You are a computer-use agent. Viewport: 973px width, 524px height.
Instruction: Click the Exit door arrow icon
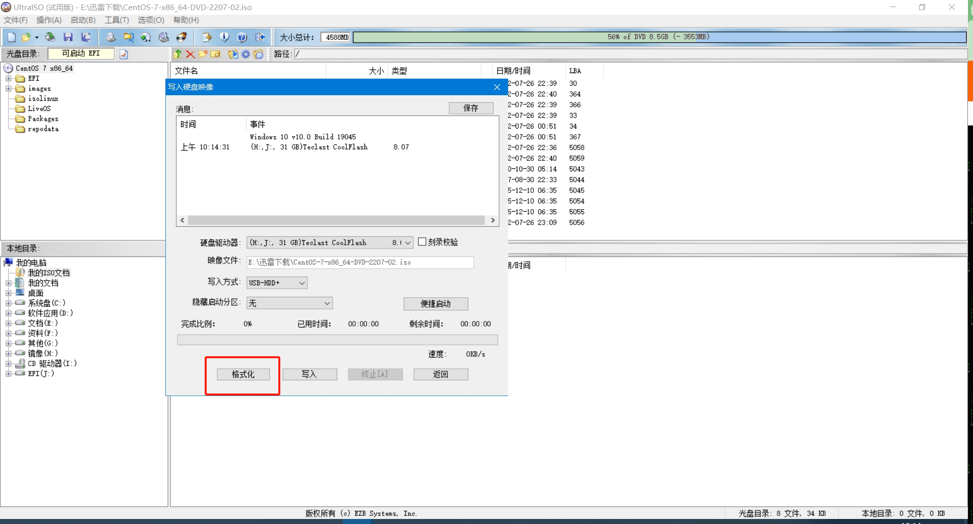pos(260,37)
